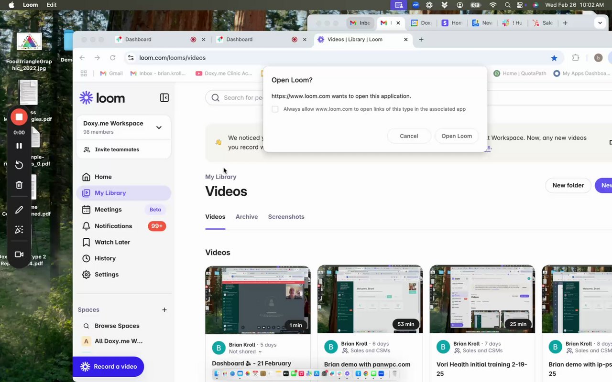Open new tab in front Chrome window
The height and width of the screenshot is (382, 612).
421,40
